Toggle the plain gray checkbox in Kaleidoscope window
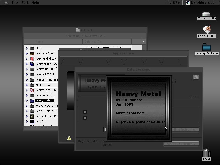Screen dimensions: 220x165 [85, 112]
